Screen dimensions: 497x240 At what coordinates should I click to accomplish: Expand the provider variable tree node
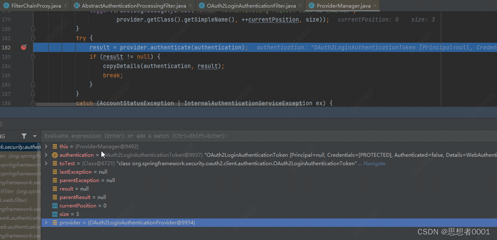(x=46, y=223)
